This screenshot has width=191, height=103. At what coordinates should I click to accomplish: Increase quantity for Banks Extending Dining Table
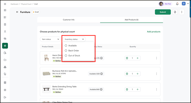point(137,89)
